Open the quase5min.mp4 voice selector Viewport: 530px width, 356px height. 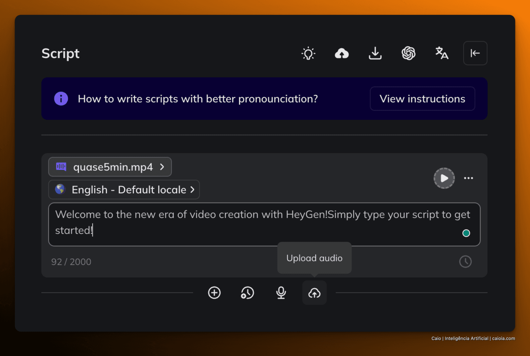click(x=110, y=167)
